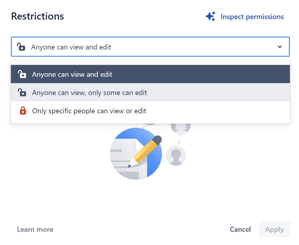Screen dimensions: 299x245
Task: Pick 'Only specific people can view or edit'
Action: point(150,111)
